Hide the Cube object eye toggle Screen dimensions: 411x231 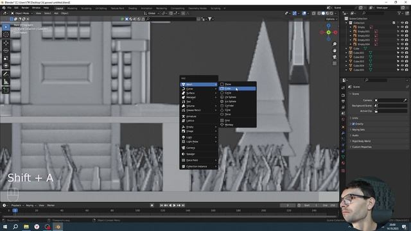[x=403, y=49]
